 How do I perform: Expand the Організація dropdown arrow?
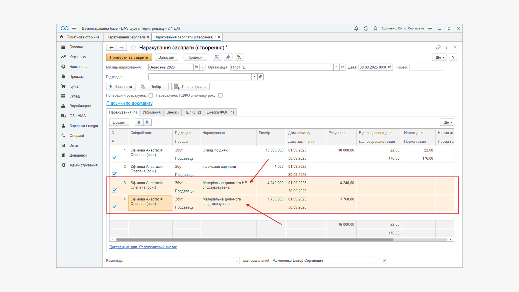[336, 67]
